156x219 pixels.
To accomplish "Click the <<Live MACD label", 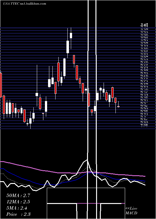I will tap(131, 211).
